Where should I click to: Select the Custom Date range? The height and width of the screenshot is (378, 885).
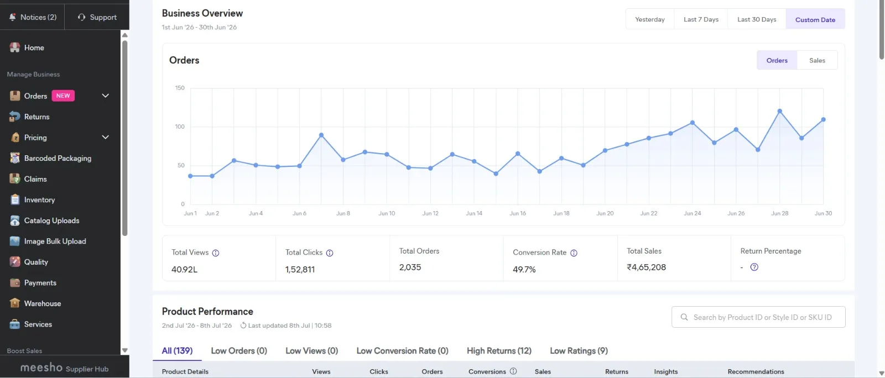815,19
